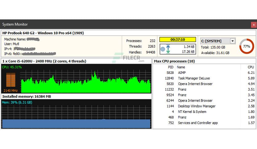Click the network globe icon
This screenshot has width=257, height=149.
coord(163,49)
